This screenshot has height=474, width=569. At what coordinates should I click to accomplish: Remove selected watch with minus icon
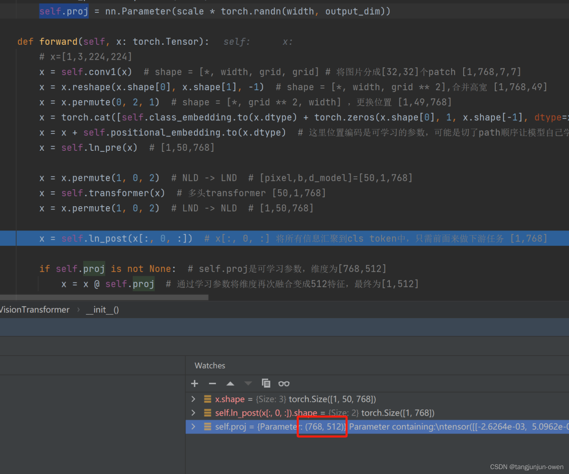point(212,383)
